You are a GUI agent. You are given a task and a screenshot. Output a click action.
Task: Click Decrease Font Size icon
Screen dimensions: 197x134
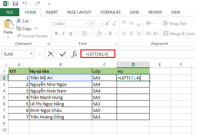pyautogui.click(x=114, y=23)
